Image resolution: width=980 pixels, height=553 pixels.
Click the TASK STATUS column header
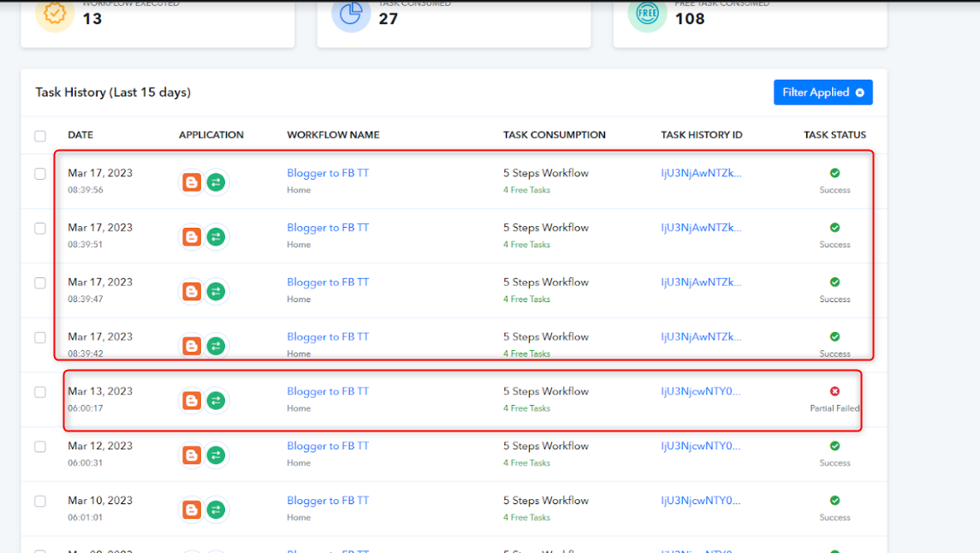[x=835, y=135]
